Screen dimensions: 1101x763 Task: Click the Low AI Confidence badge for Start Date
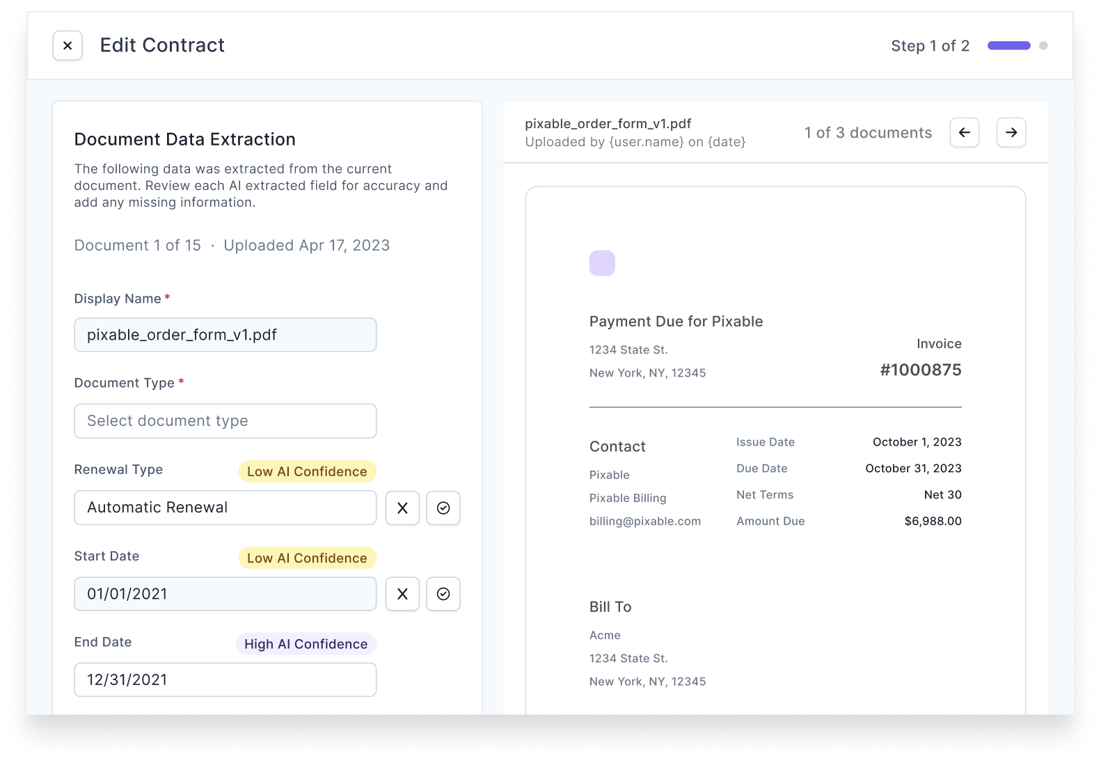[307, 558]
